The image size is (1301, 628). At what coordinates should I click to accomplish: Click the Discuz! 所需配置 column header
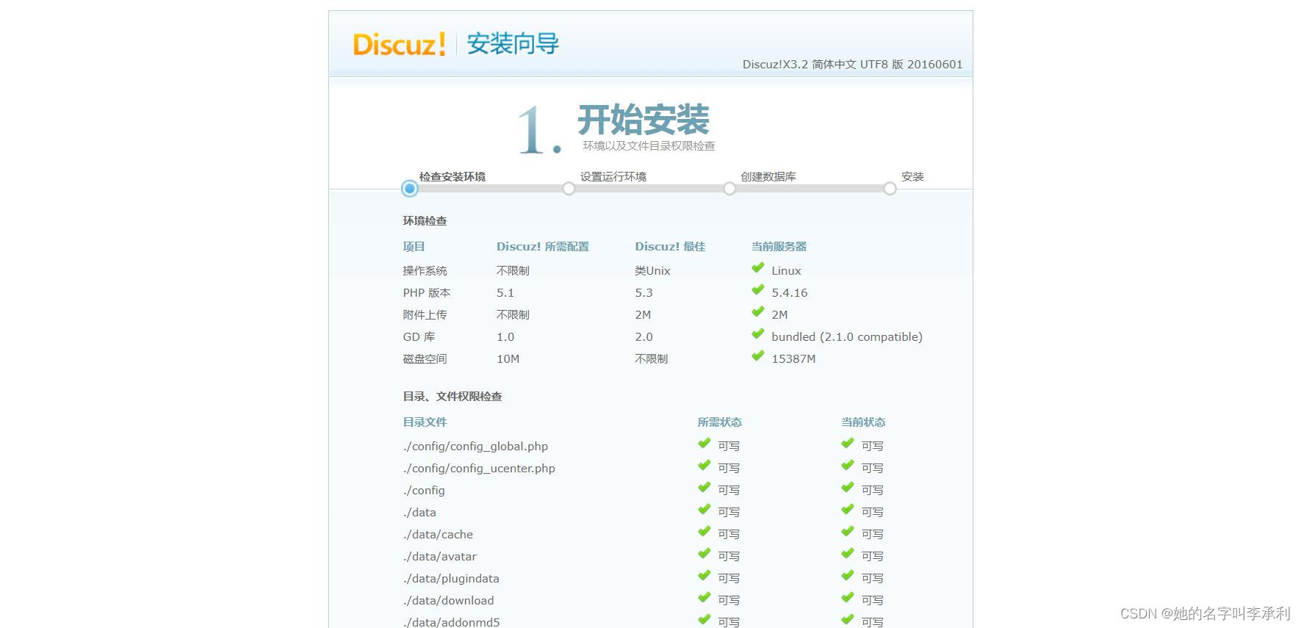pos(543,246)
